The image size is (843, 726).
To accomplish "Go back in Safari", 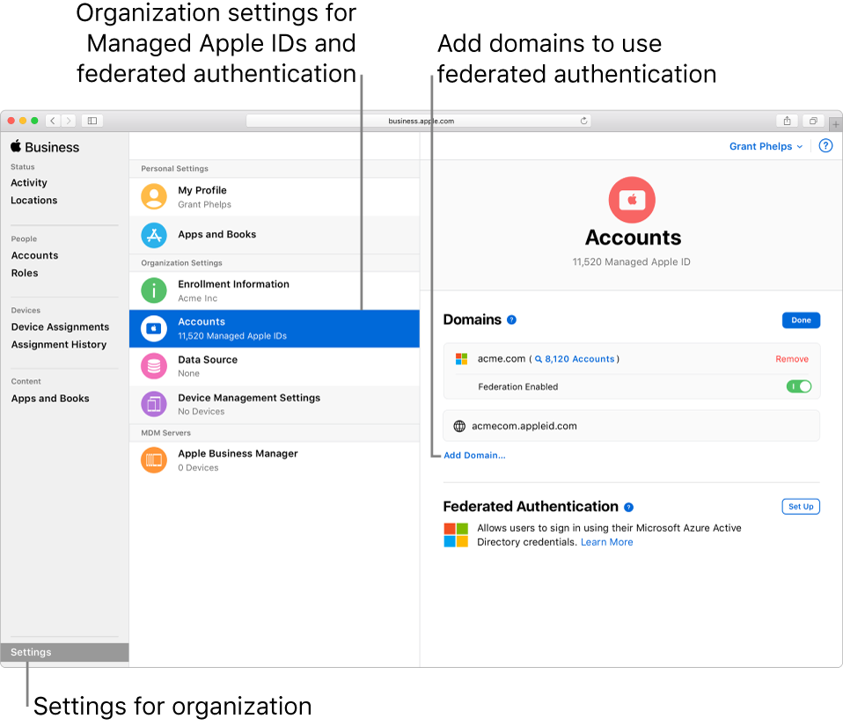I will (x=53, y=121).
